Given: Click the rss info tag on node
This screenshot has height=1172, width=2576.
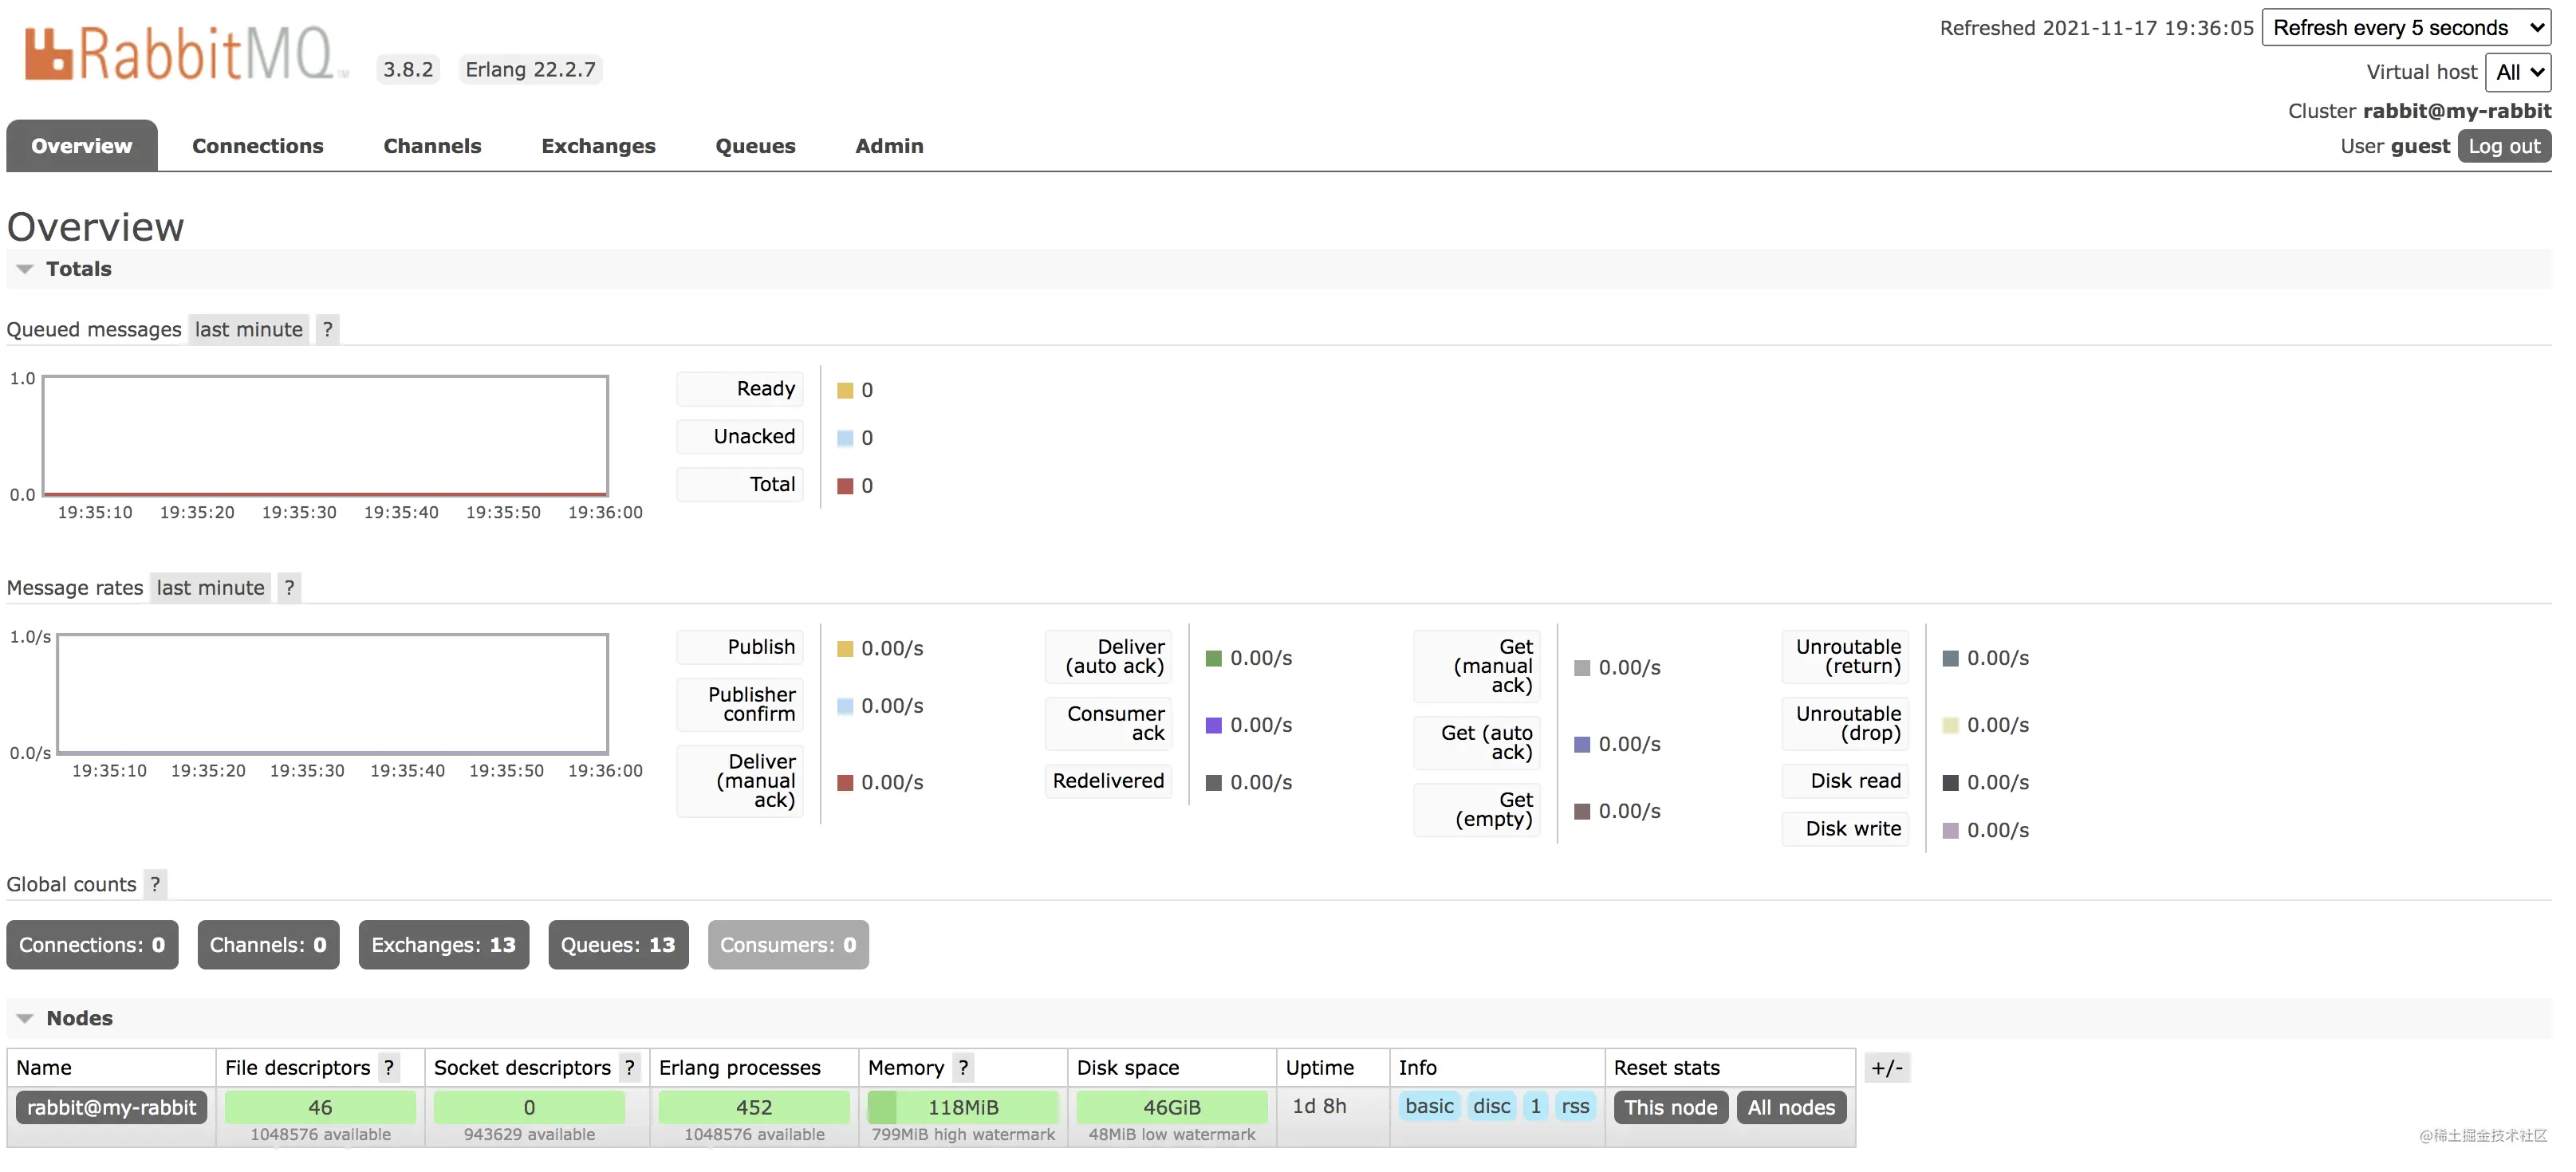Looking at the screenshot, I should pyautogui.click(x=1572, y=1105).
